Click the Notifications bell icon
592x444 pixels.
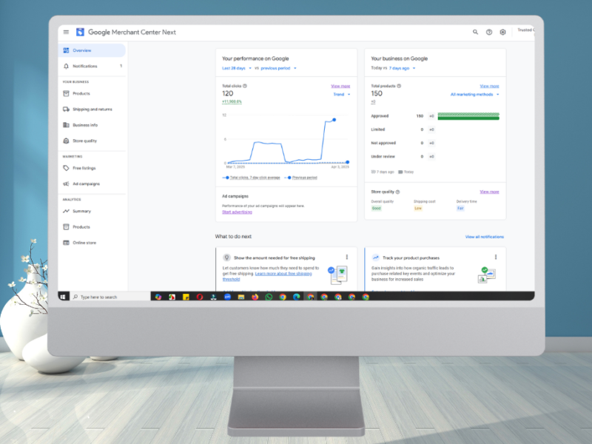pos(66,66)
